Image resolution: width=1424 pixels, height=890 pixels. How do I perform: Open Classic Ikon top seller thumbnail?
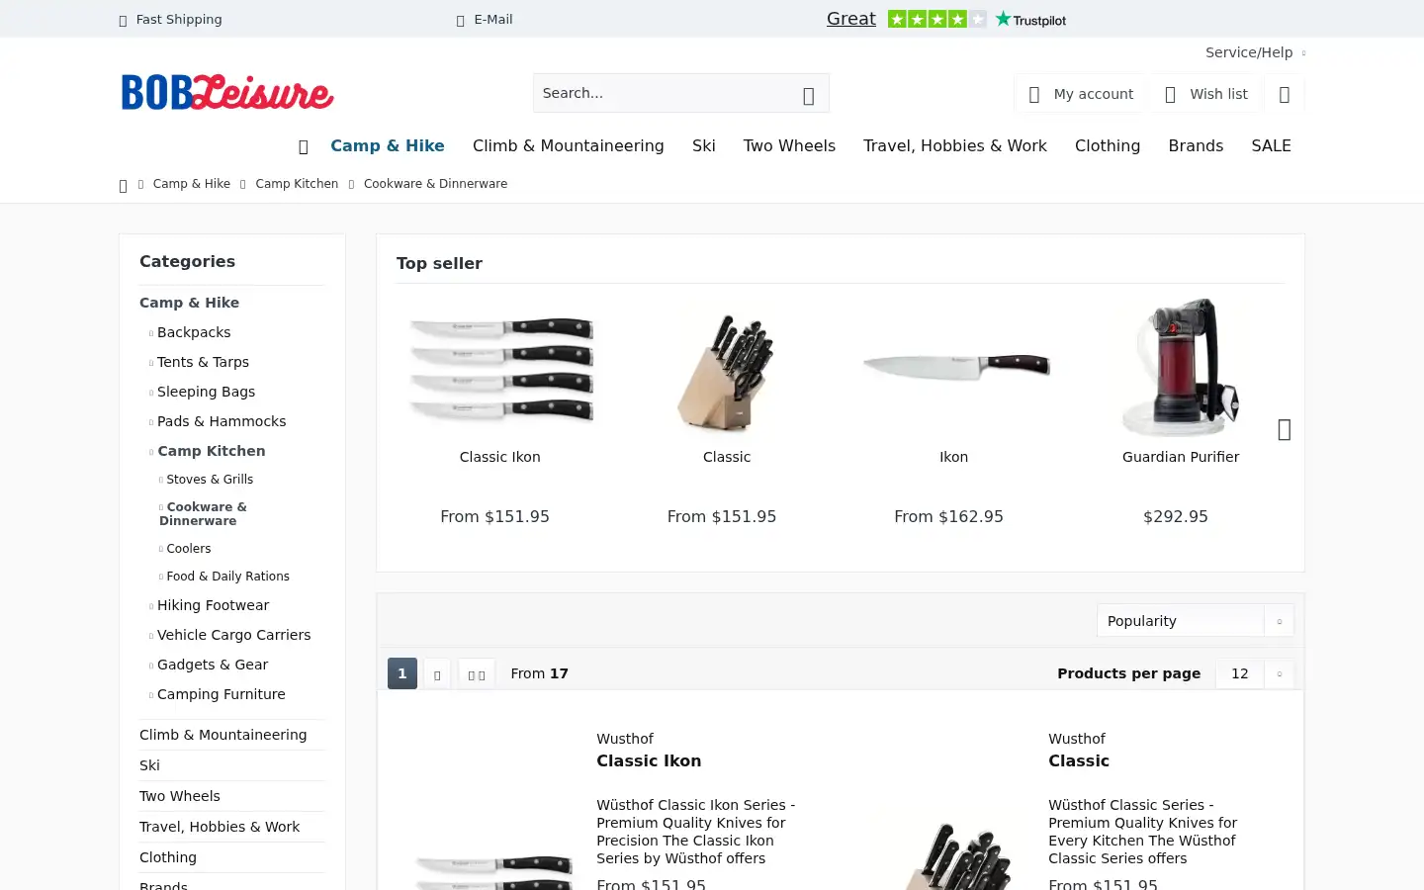pos(500,368)
